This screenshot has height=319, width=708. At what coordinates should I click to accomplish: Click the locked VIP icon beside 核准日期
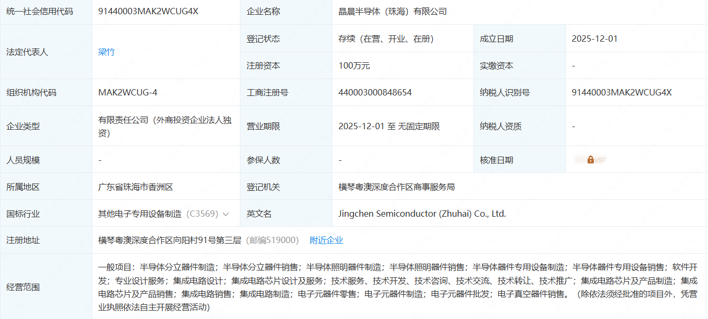pyautogui.click(x=590, y=160)
